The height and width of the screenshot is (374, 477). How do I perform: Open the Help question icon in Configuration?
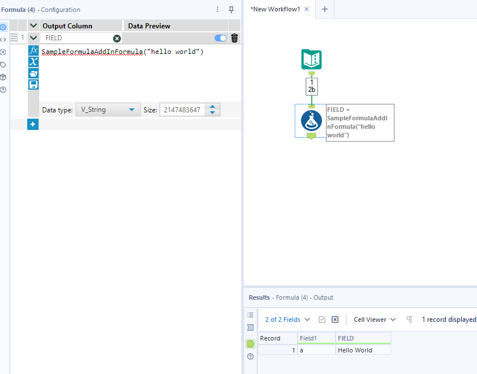(3, 90)
